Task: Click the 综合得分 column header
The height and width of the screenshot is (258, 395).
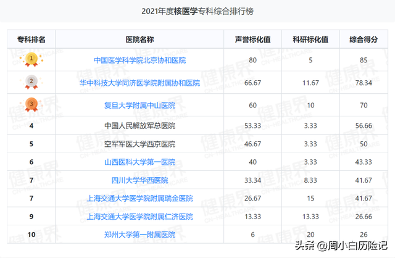Action: pyautogui.click(x=364, y=40)
